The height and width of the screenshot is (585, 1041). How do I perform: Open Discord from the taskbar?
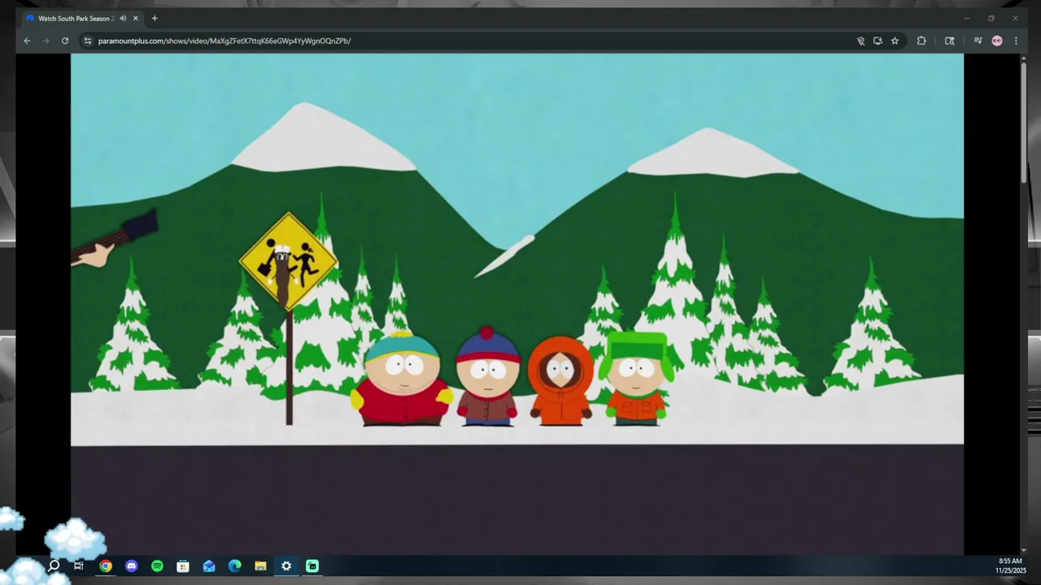(132, 565)
